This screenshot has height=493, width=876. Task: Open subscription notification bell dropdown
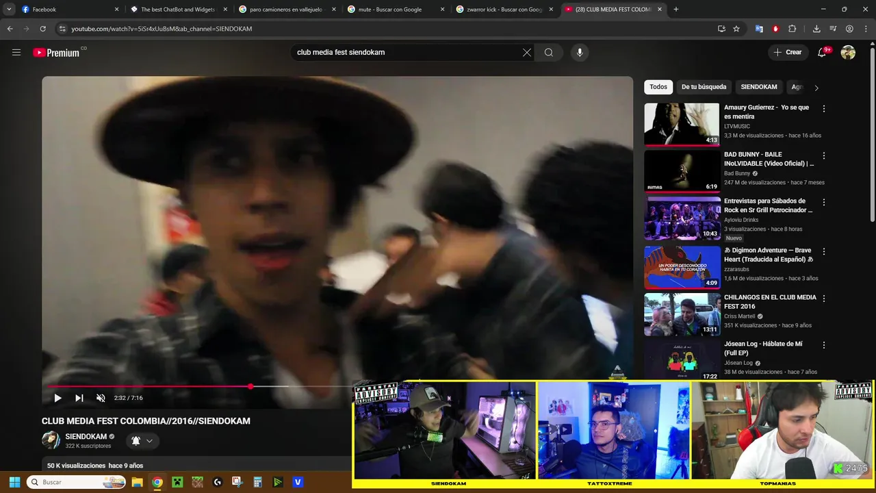pyautogui.click(x=142, y=440)
